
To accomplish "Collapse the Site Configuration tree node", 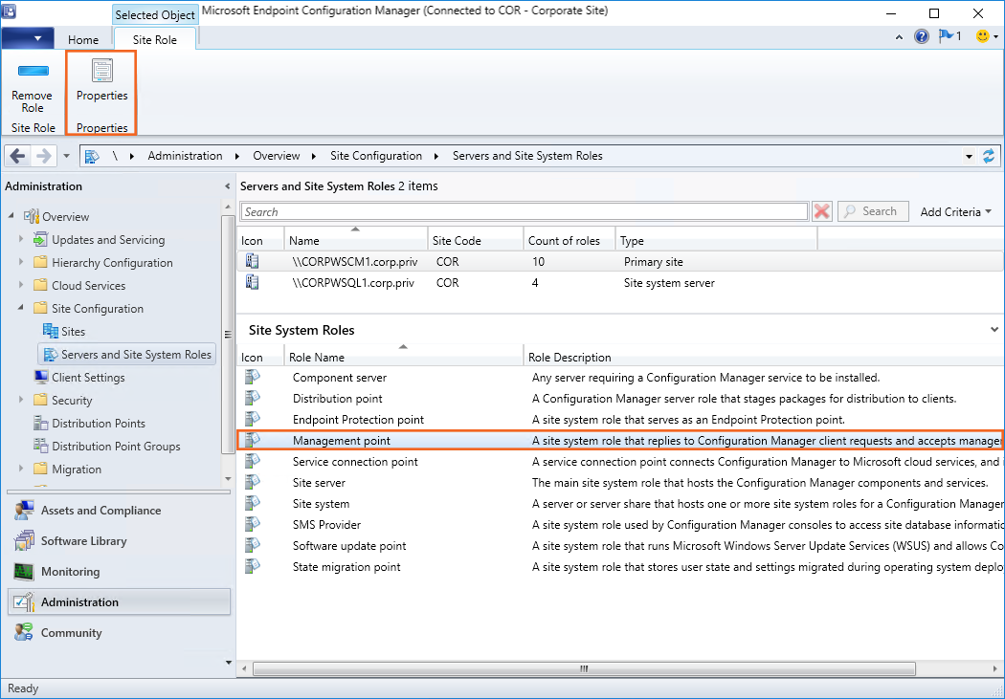I will point(21,308).
